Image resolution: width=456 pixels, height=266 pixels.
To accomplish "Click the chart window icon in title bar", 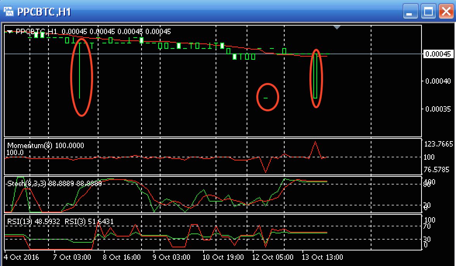I will click(9, 12).
